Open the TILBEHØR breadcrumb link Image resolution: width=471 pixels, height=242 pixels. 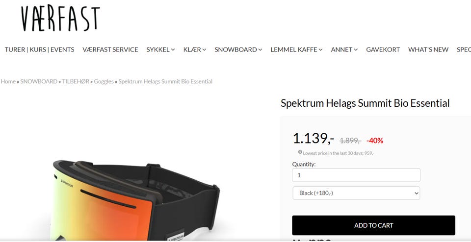76,81
